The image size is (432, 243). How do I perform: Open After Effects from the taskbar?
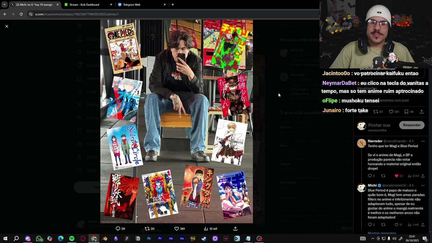coord(171,239)
